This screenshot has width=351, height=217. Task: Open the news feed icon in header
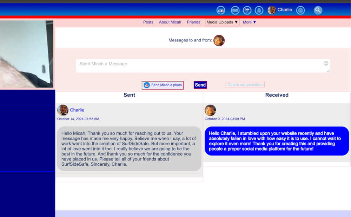(220, 10)
